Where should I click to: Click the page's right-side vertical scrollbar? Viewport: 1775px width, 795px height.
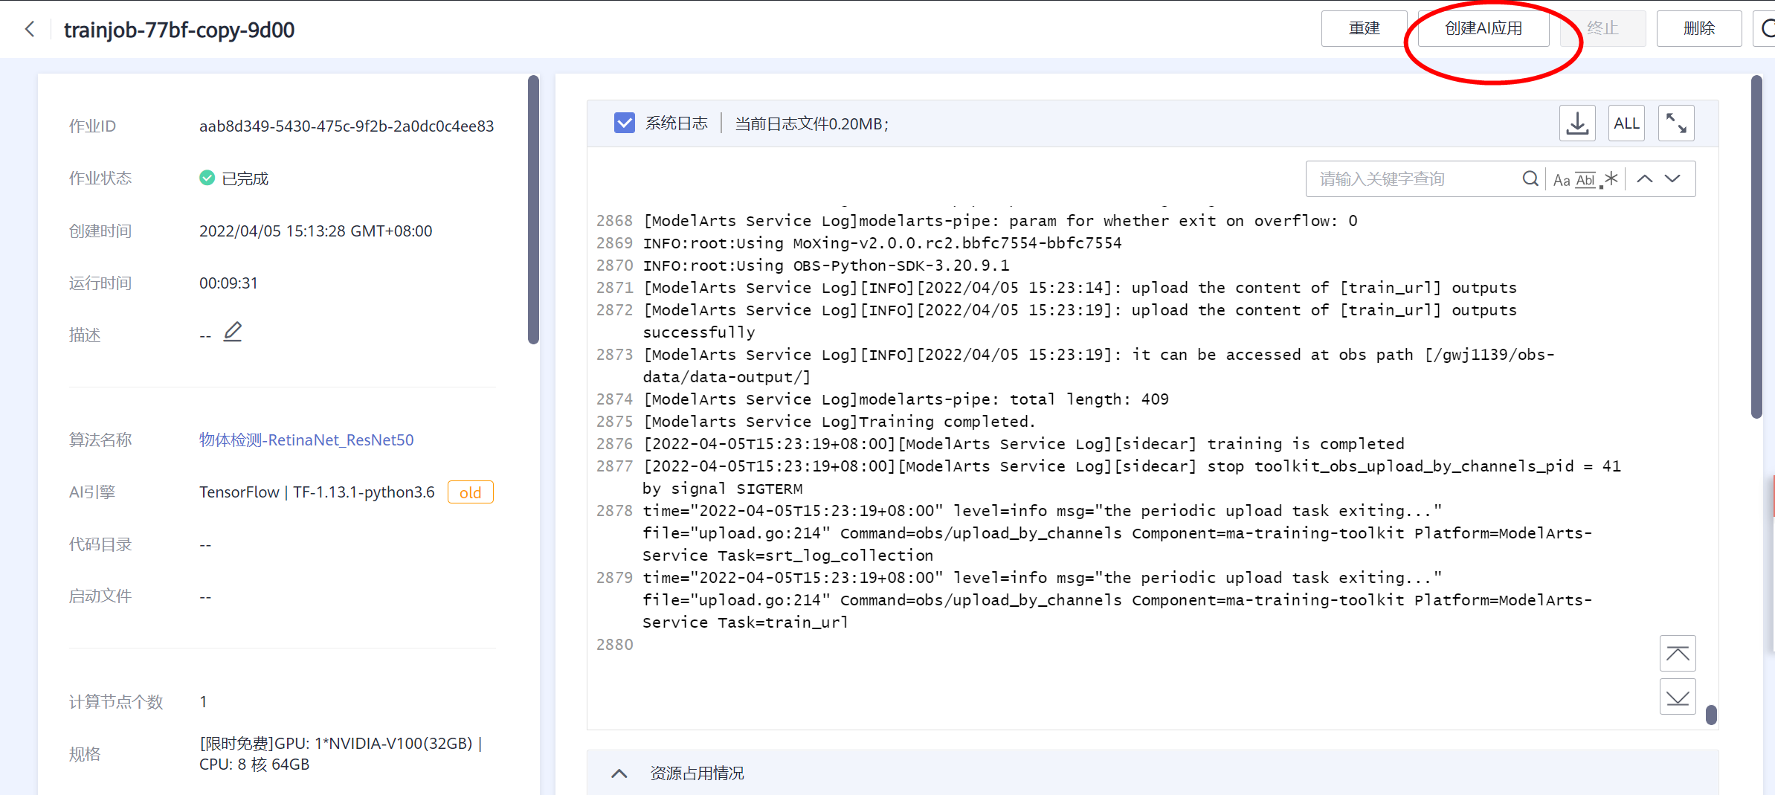(1756, 247)
